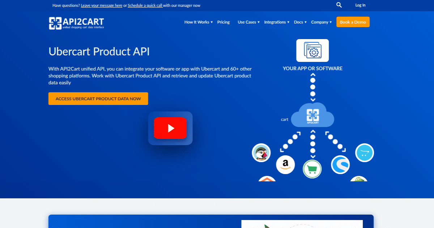434x228 pixels.
Task: Click Access Ubercart Product Data Now button
Action: point(98,98)
